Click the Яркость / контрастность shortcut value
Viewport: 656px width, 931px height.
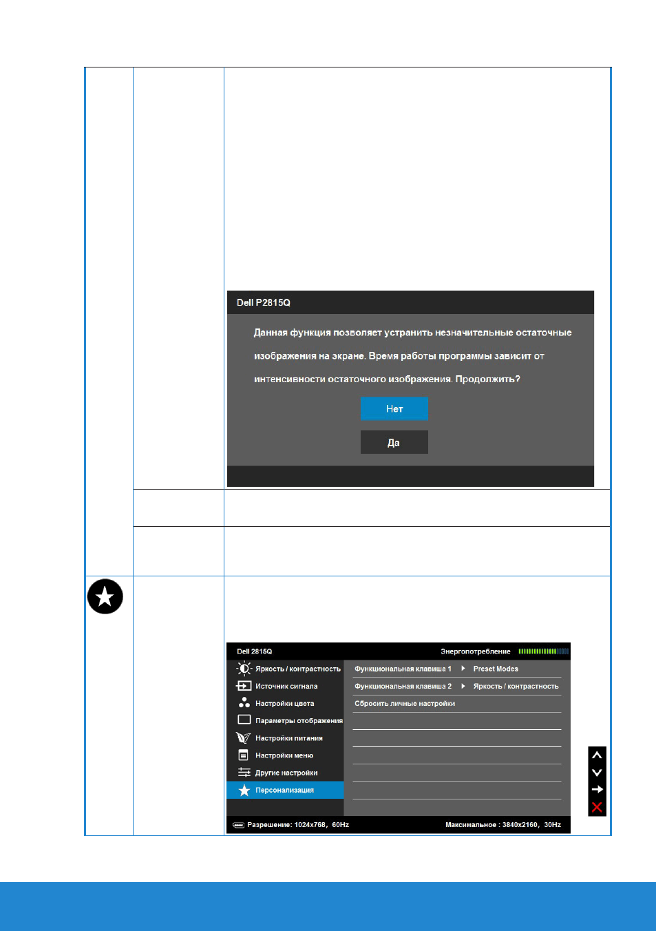[x=516, y=686]
